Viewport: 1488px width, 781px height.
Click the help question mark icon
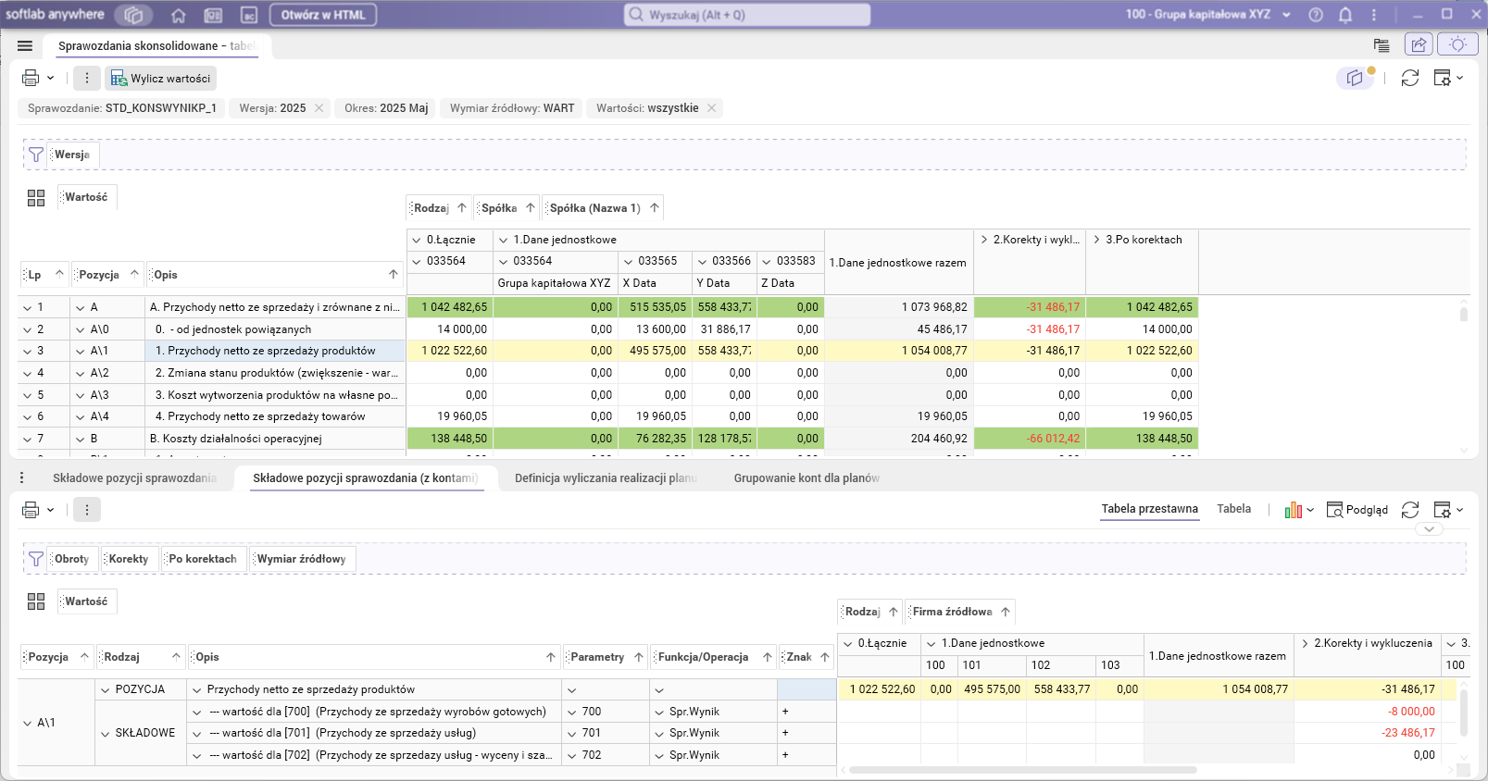click(1316, 15)
